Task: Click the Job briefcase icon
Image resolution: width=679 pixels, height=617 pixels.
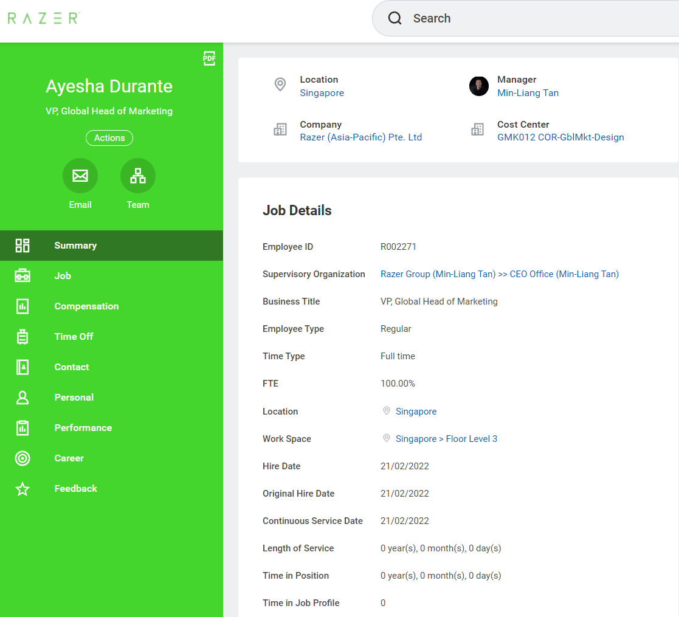Action: tap(22, 276)
